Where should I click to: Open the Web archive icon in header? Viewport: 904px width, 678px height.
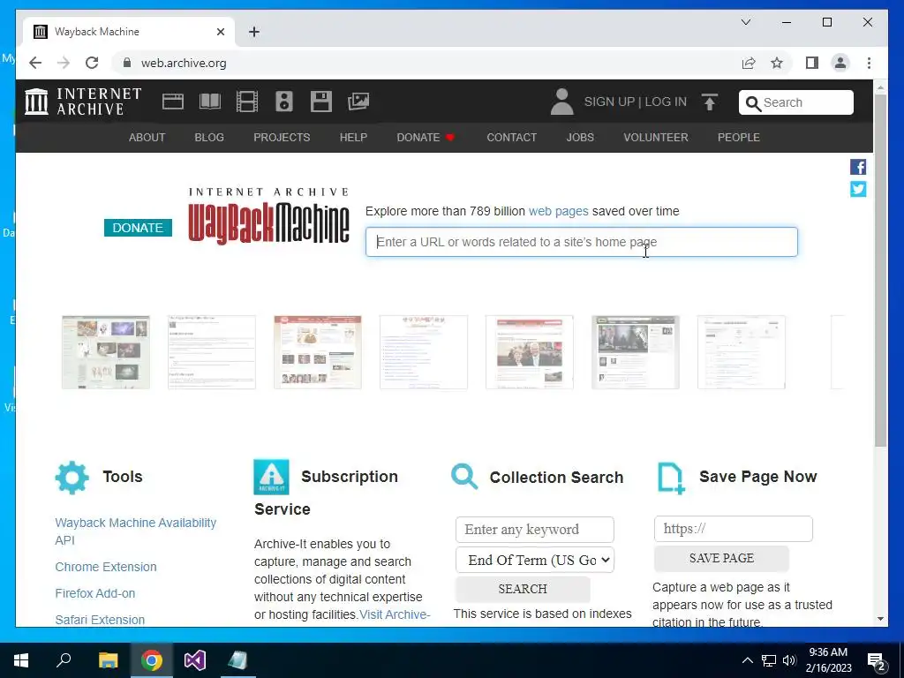pos(172,102)
